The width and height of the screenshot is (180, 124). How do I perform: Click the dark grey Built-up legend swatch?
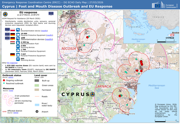[37, 80]
